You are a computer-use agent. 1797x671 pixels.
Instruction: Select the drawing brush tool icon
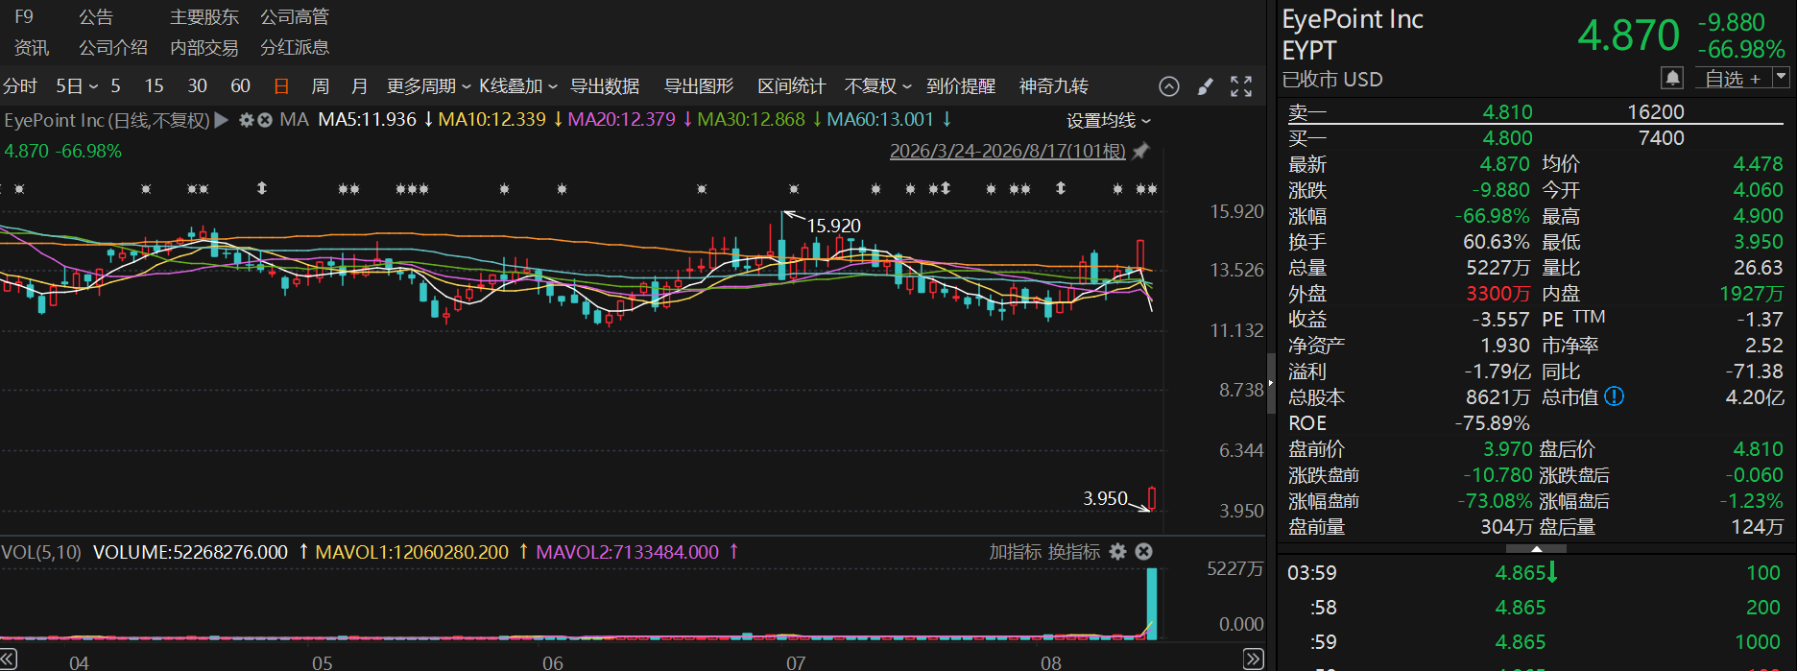point(1205,86)
